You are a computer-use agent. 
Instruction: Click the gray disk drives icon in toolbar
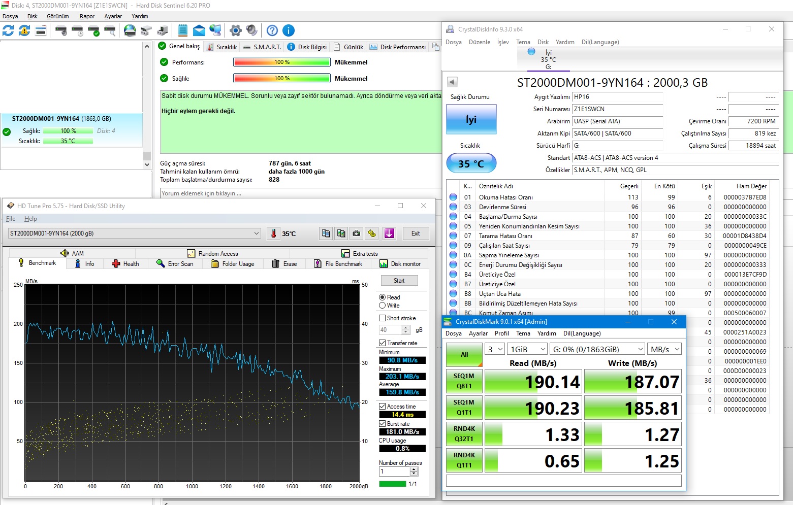[146, 30]
